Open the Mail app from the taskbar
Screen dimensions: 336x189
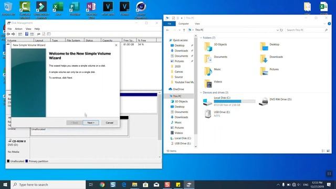[x=156, y=184]
